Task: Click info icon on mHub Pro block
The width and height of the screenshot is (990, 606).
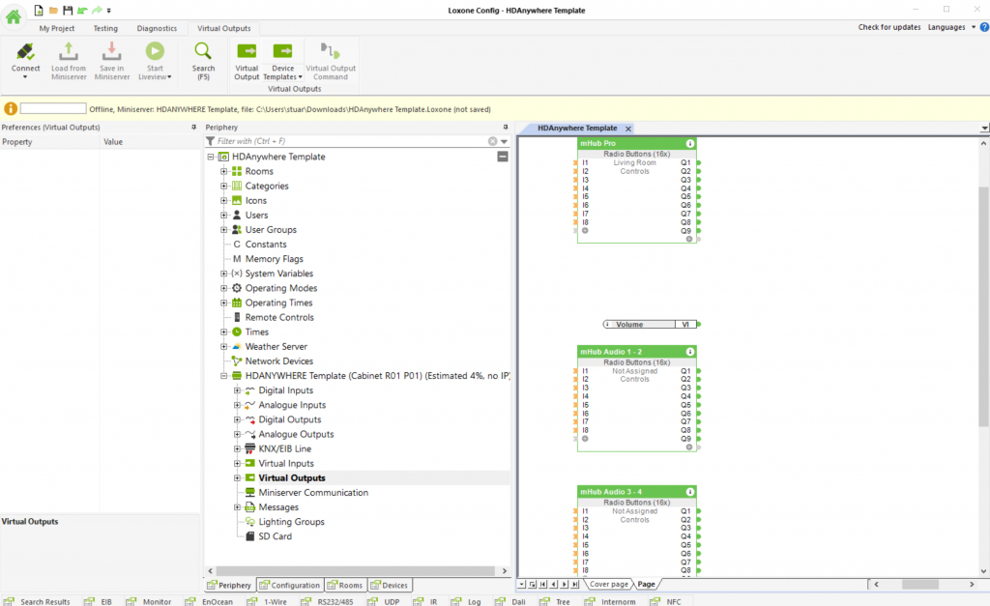Action: click(690, 143)
